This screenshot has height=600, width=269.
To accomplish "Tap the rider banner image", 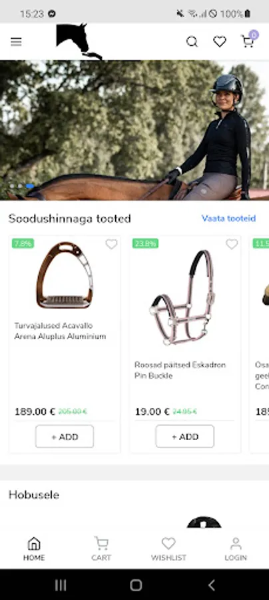I will click(134, 130).
